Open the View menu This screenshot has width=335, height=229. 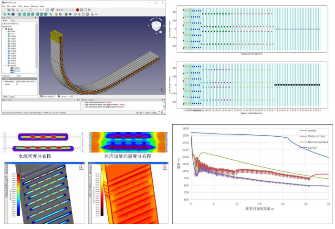[14, 6]
